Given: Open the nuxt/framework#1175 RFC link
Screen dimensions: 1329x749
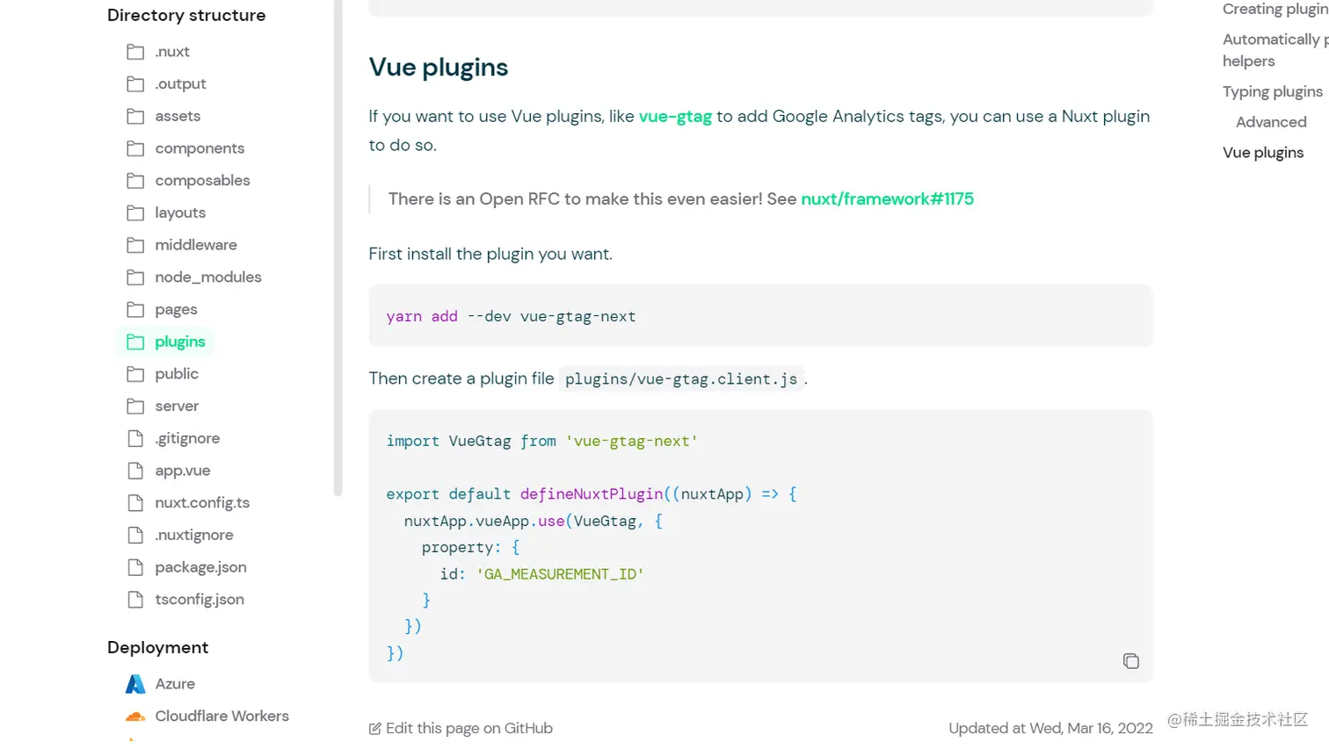Looking at the screenshot, I should [887, 199].
